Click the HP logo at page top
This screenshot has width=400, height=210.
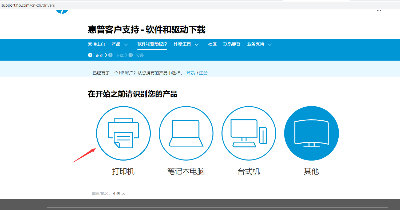point(62,11)
